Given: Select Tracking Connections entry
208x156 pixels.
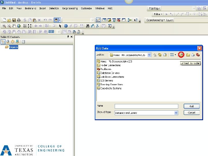Looking at the screenshot, I should pos(110,84).
